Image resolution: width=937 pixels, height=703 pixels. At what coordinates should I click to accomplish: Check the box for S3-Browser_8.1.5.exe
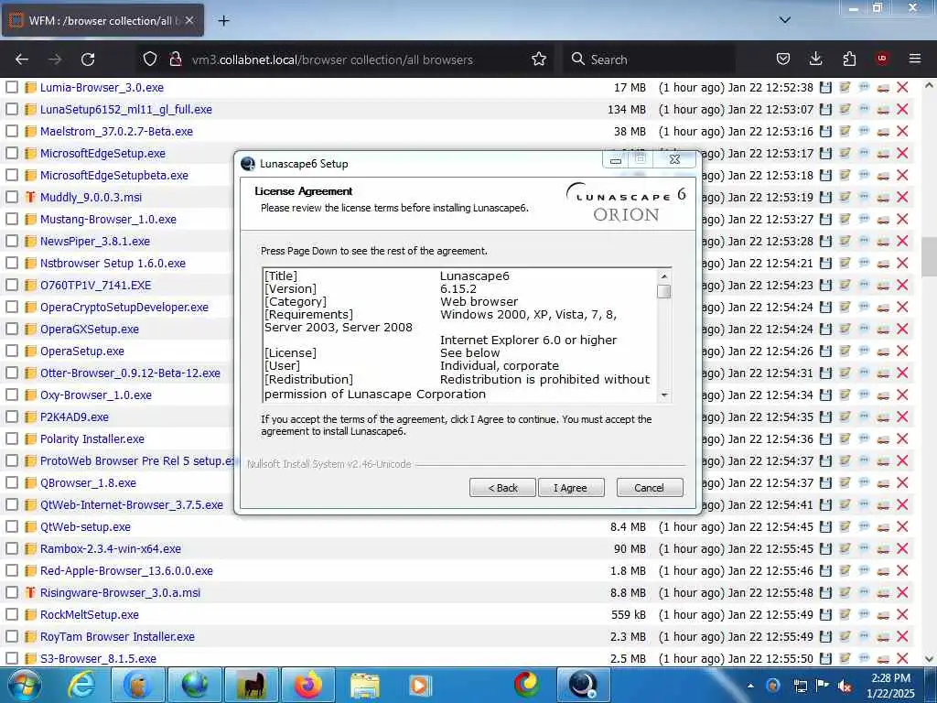pyautogui.click(x=12, y=658)
